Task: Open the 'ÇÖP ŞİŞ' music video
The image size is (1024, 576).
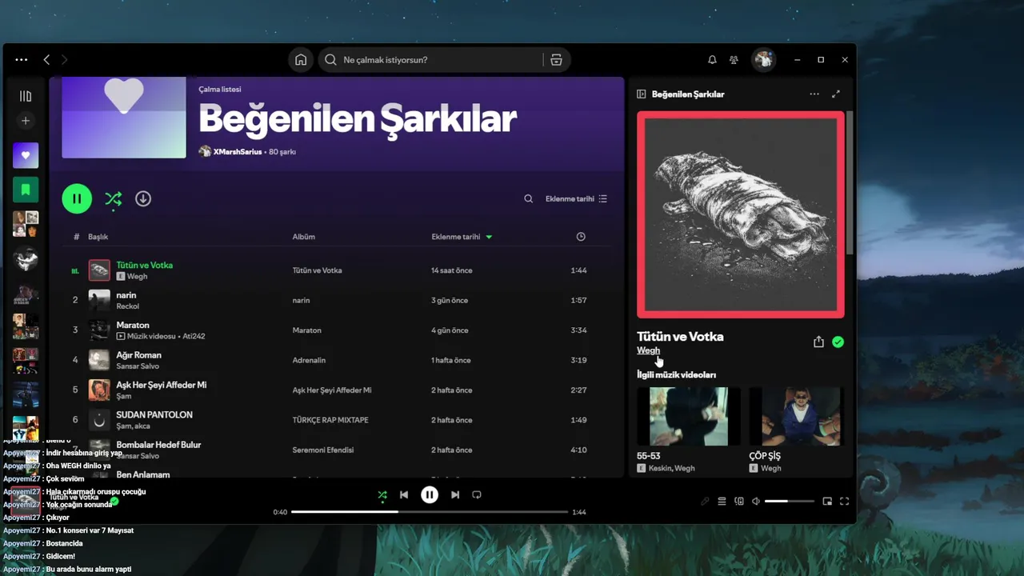Action: 797,416
